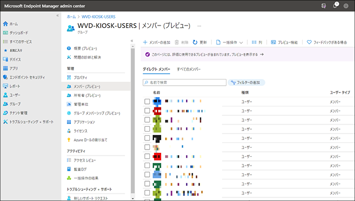Viewport: 355px width, 201px height.
Task: Click the Endpoint Security shield icon
Action: [5, 77]
